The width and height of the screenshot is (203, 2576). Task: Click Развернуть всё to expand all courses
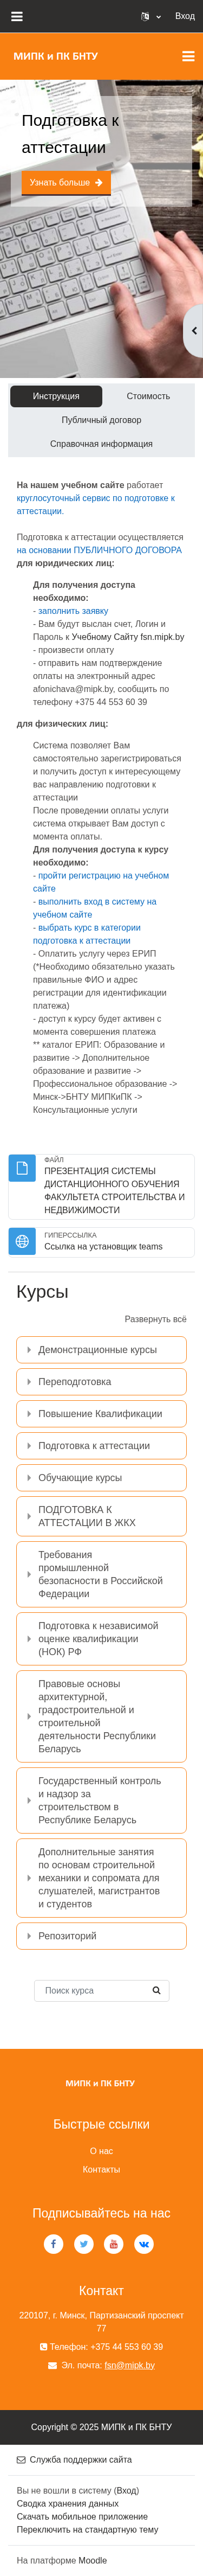point(155,1319)
